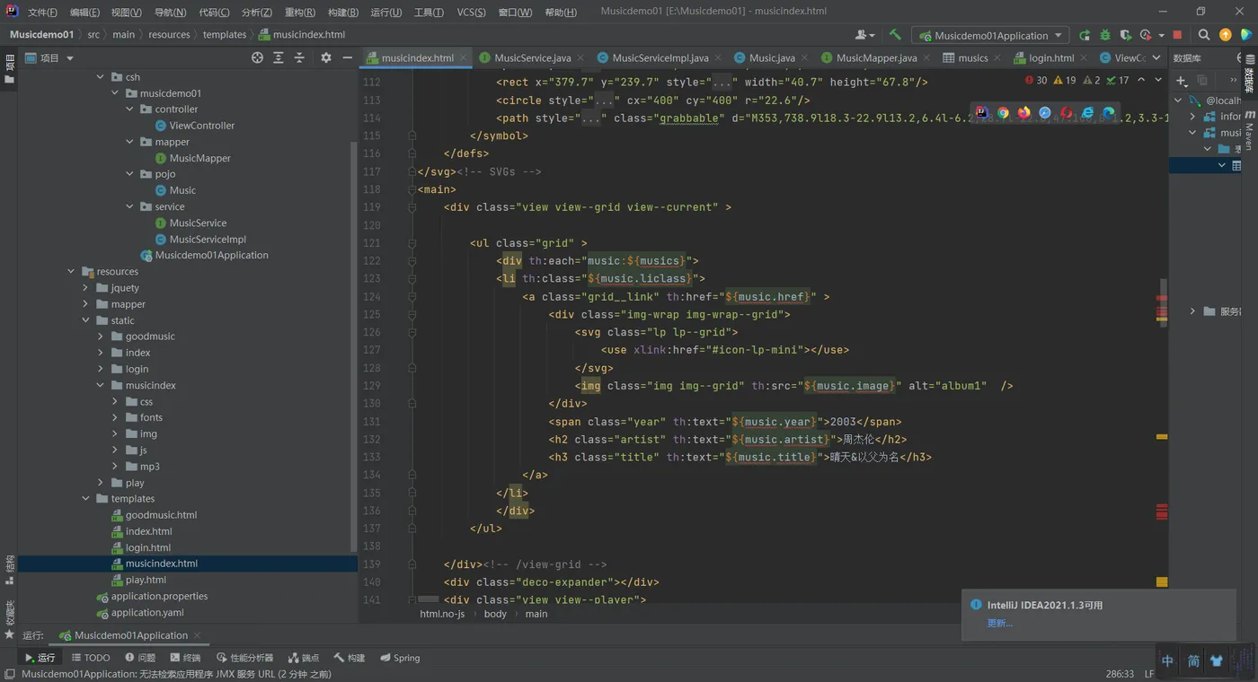Click the project panel vertical scrollbar
1258x682 pixels.
(x=354, y=345)
